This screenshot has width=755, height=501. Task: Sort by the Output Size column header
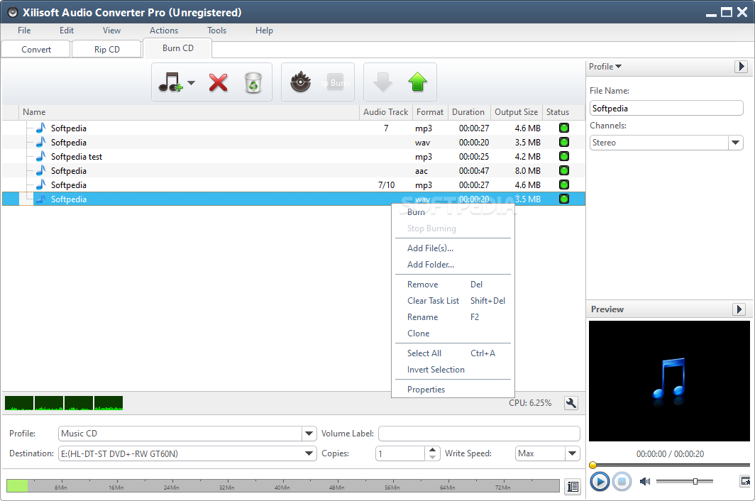(516, 111)
